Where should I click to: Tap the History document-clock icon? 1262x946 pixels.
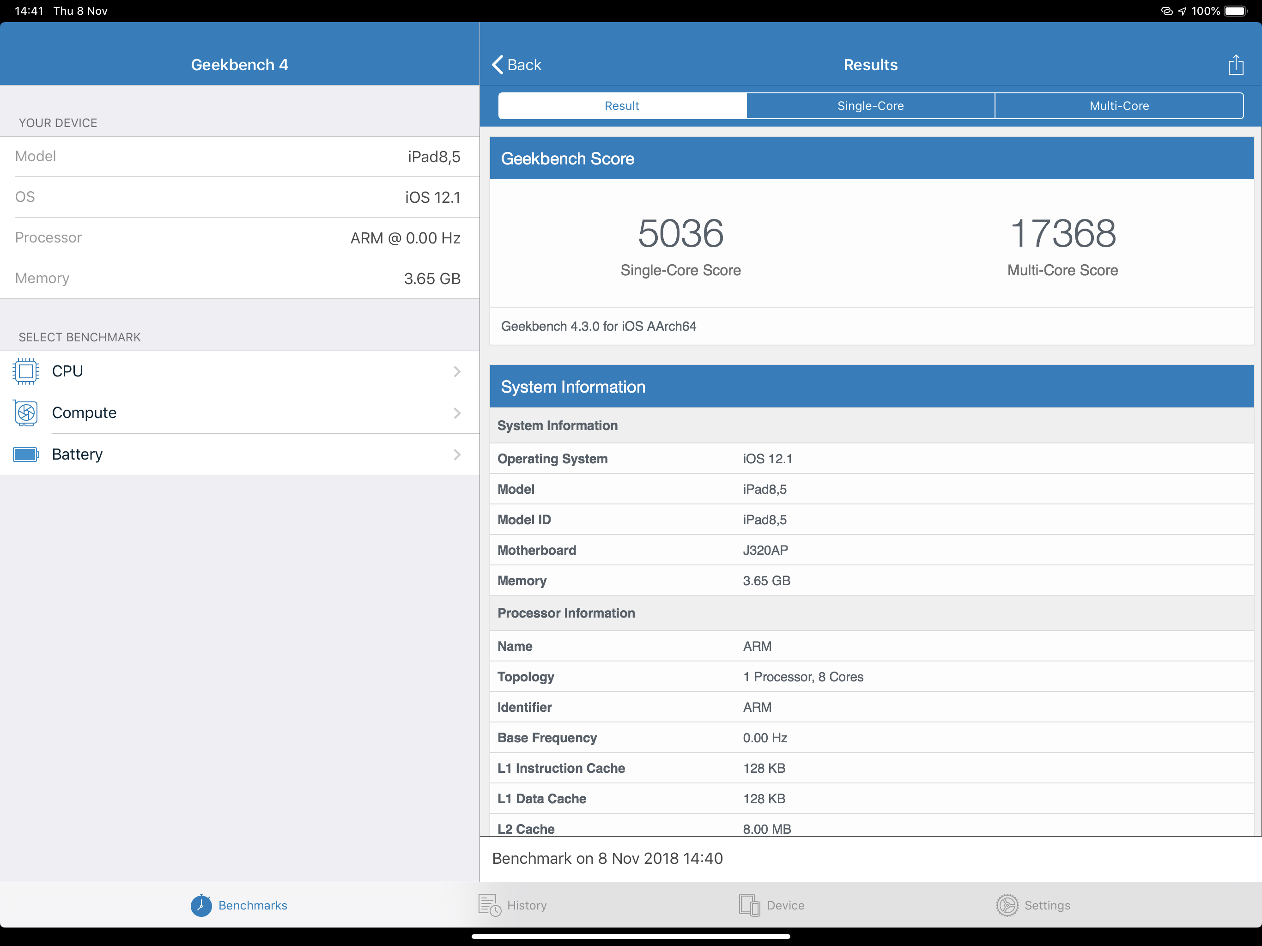click(x=490, y=905)
